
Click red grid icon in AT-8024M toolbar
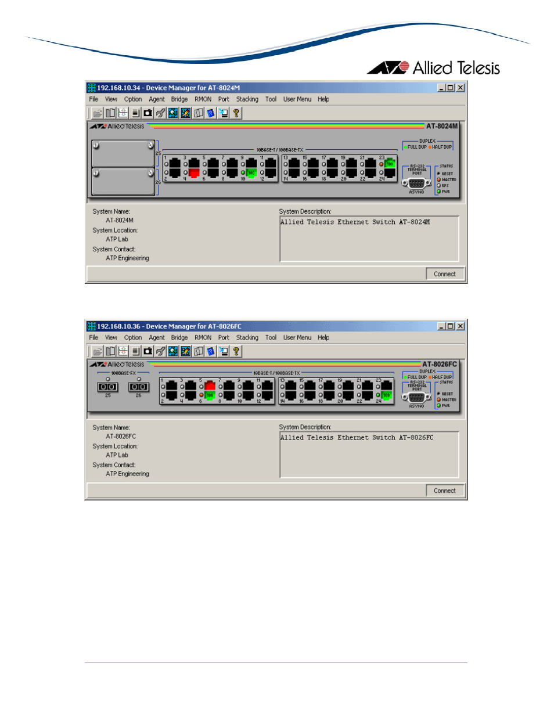tap(123, 113)
